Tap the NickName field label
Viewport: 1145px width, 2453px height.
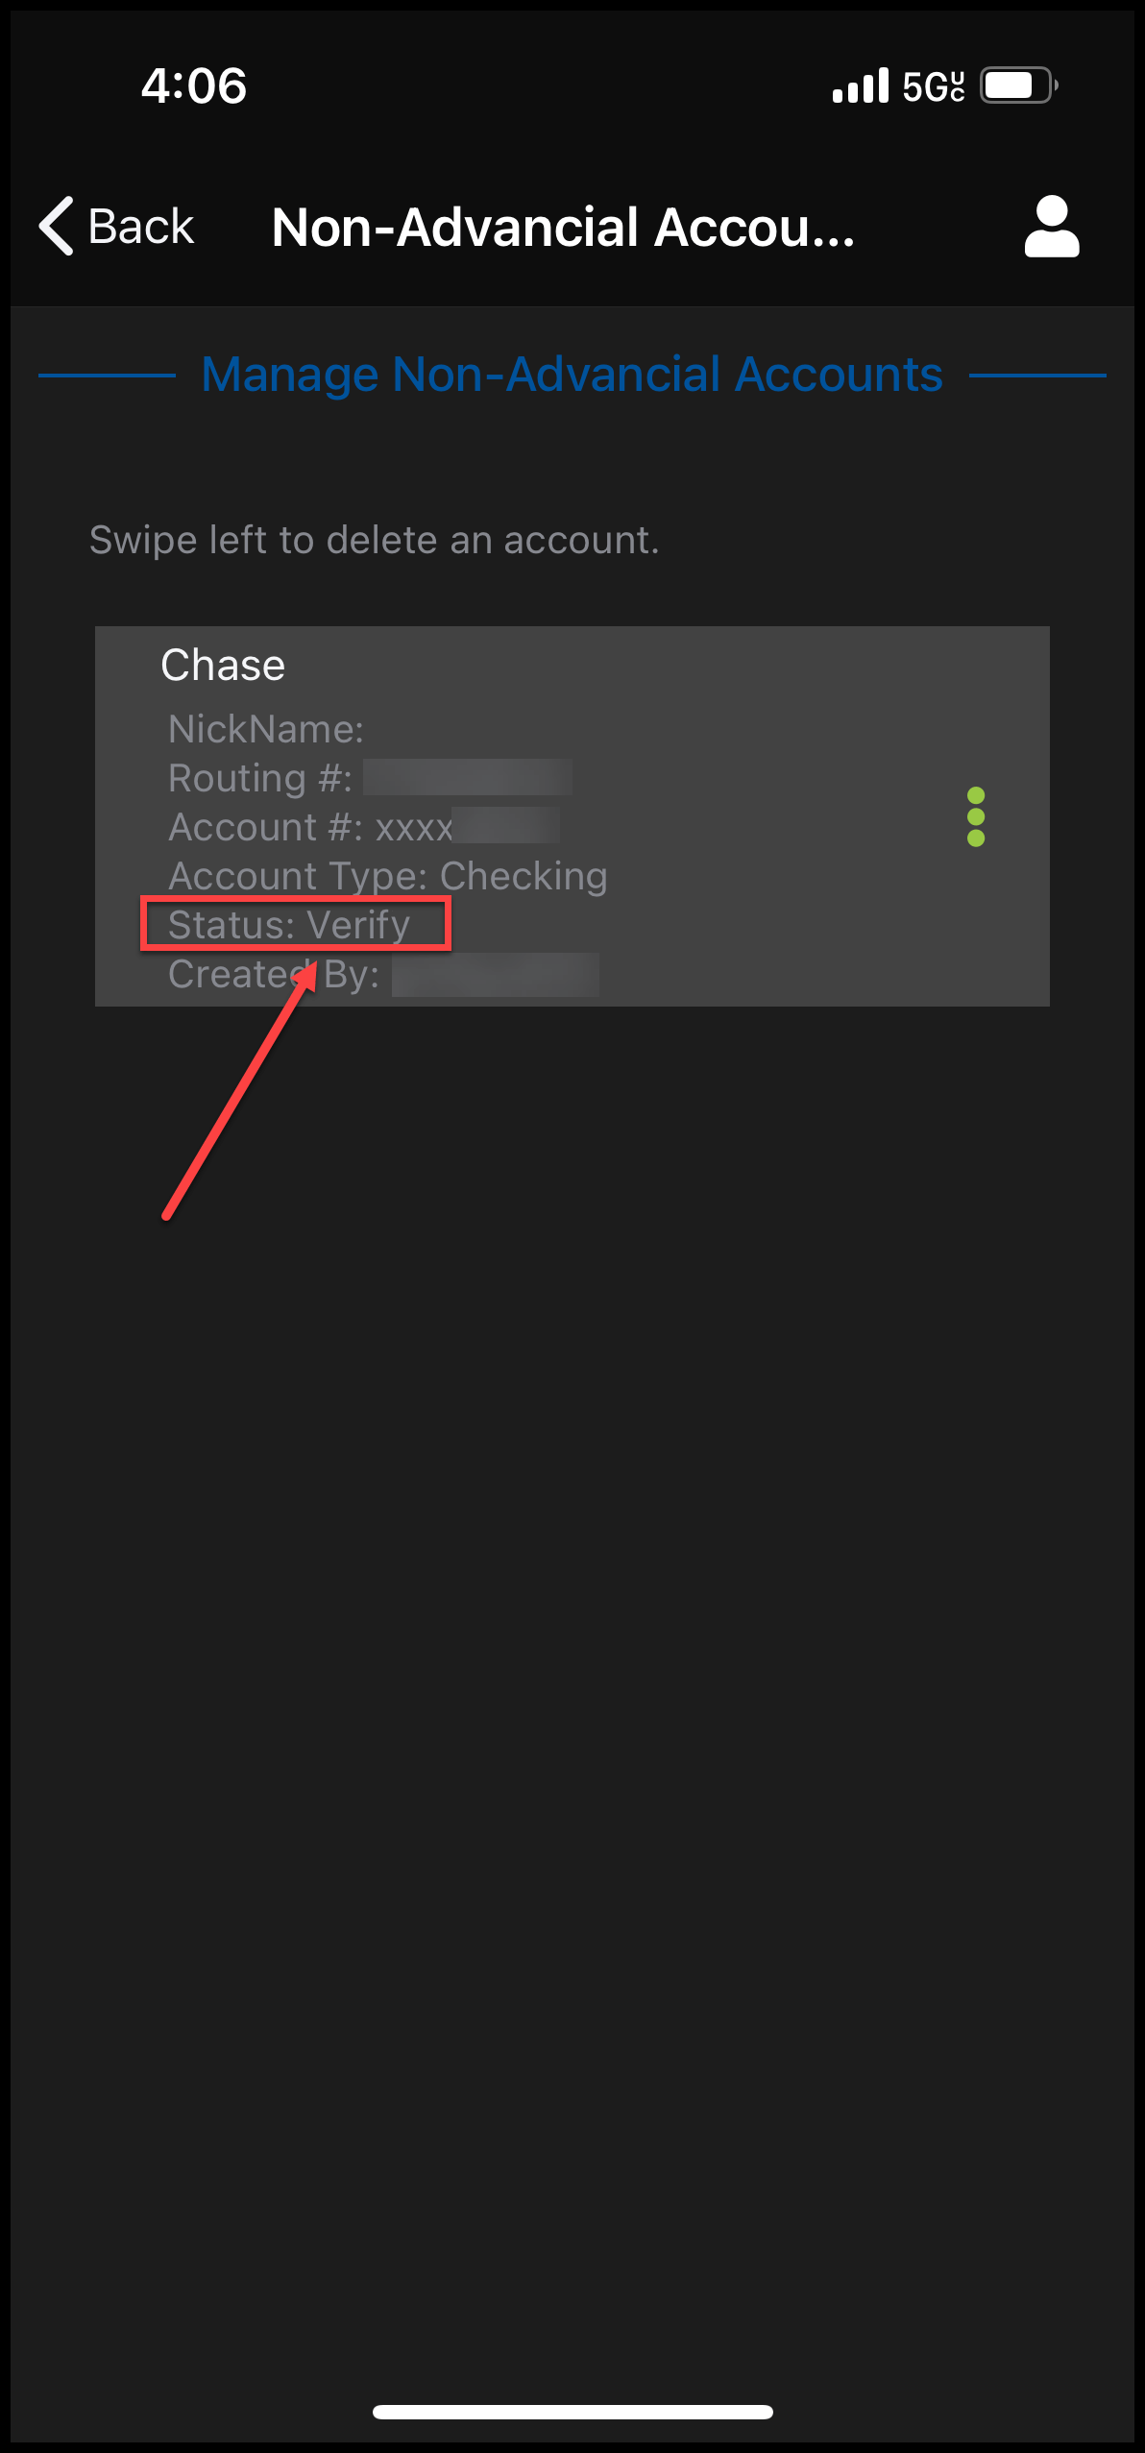coord(266,730)
